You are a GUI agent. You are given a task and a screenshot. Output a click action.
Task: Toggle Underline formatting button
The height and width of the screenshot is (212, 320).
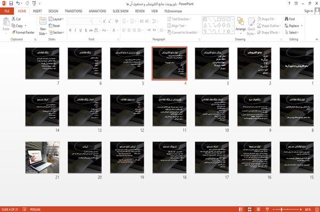(81, 30)
